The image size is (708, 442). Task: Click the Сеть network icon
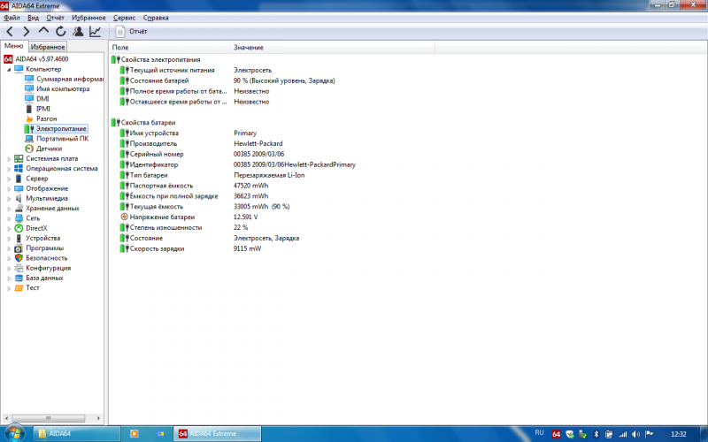click(x=19, y=218)
